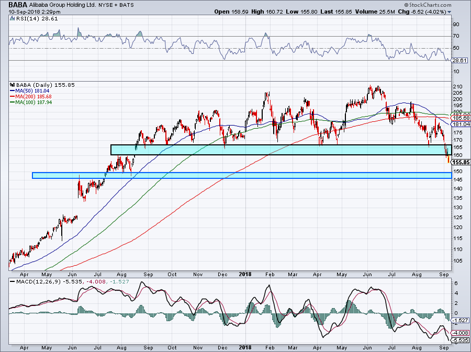Click the RSI(14) 28.61 legend label
471x352 pixels.
[x=36, y=19]
